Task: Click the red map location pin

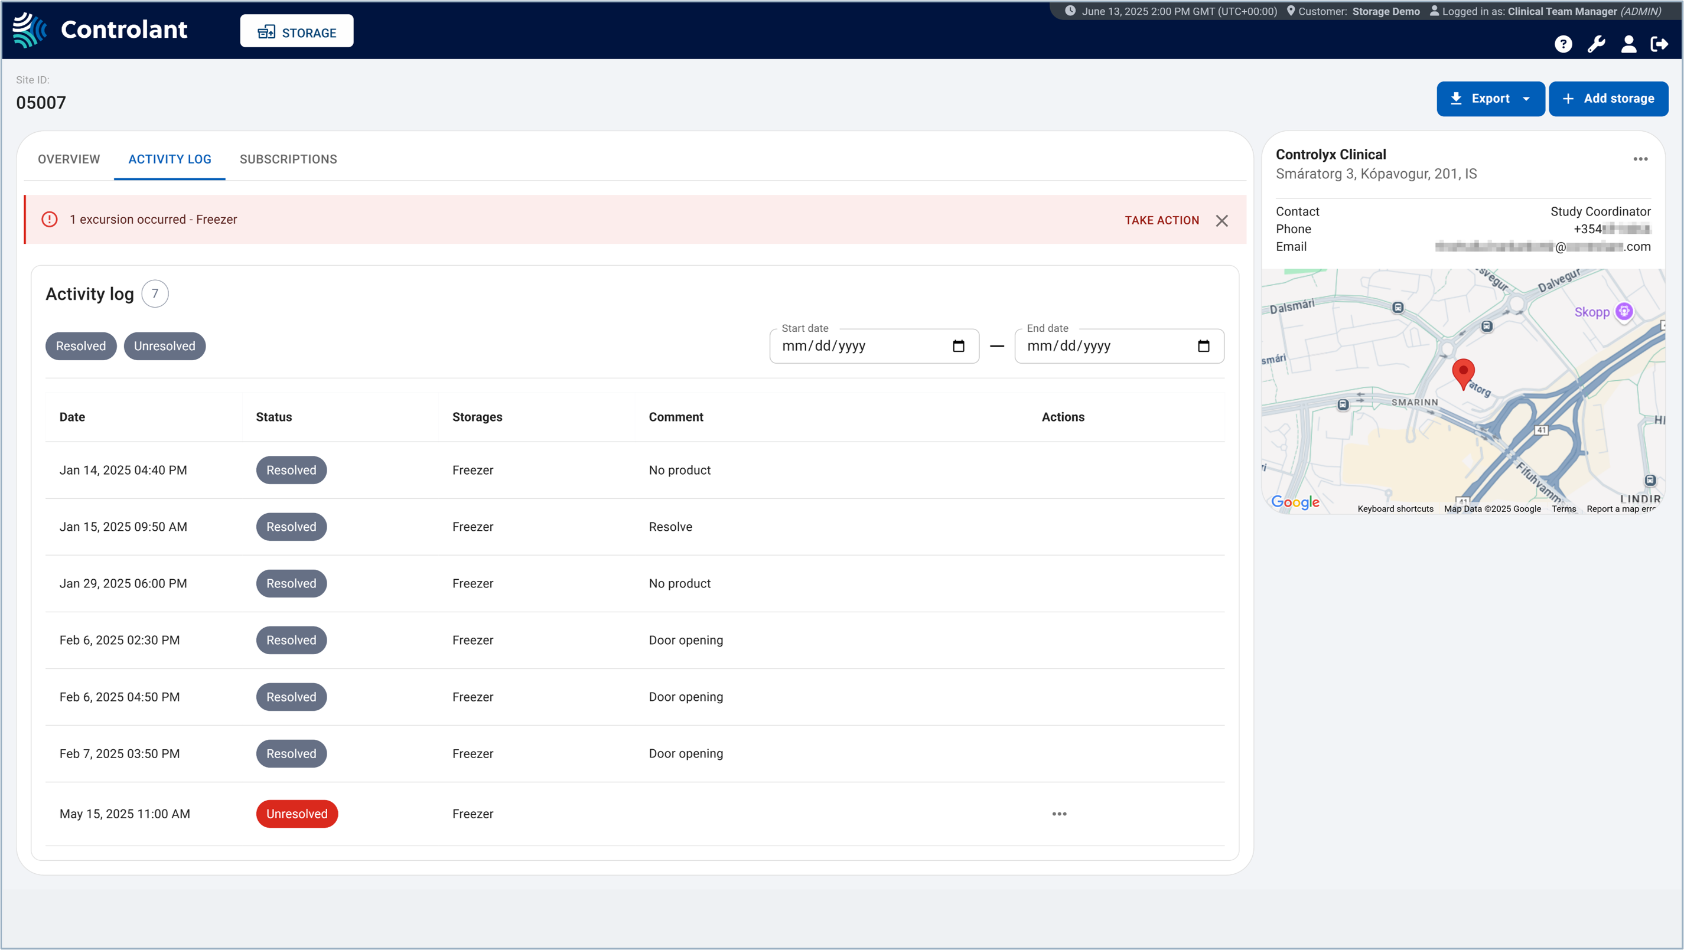Action: [1463, 374]
